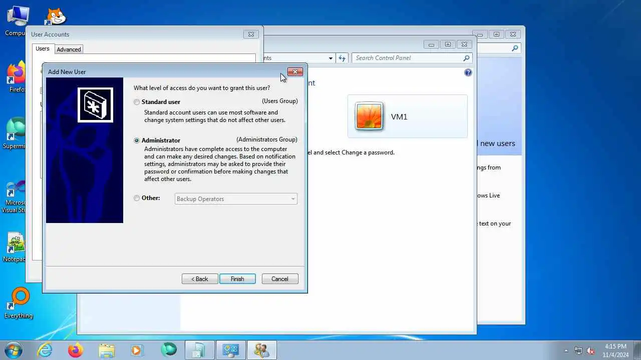The width and height of the screenshot is (641, 360).
Task: Select the Administrator radio button
Action: (137, 140)
